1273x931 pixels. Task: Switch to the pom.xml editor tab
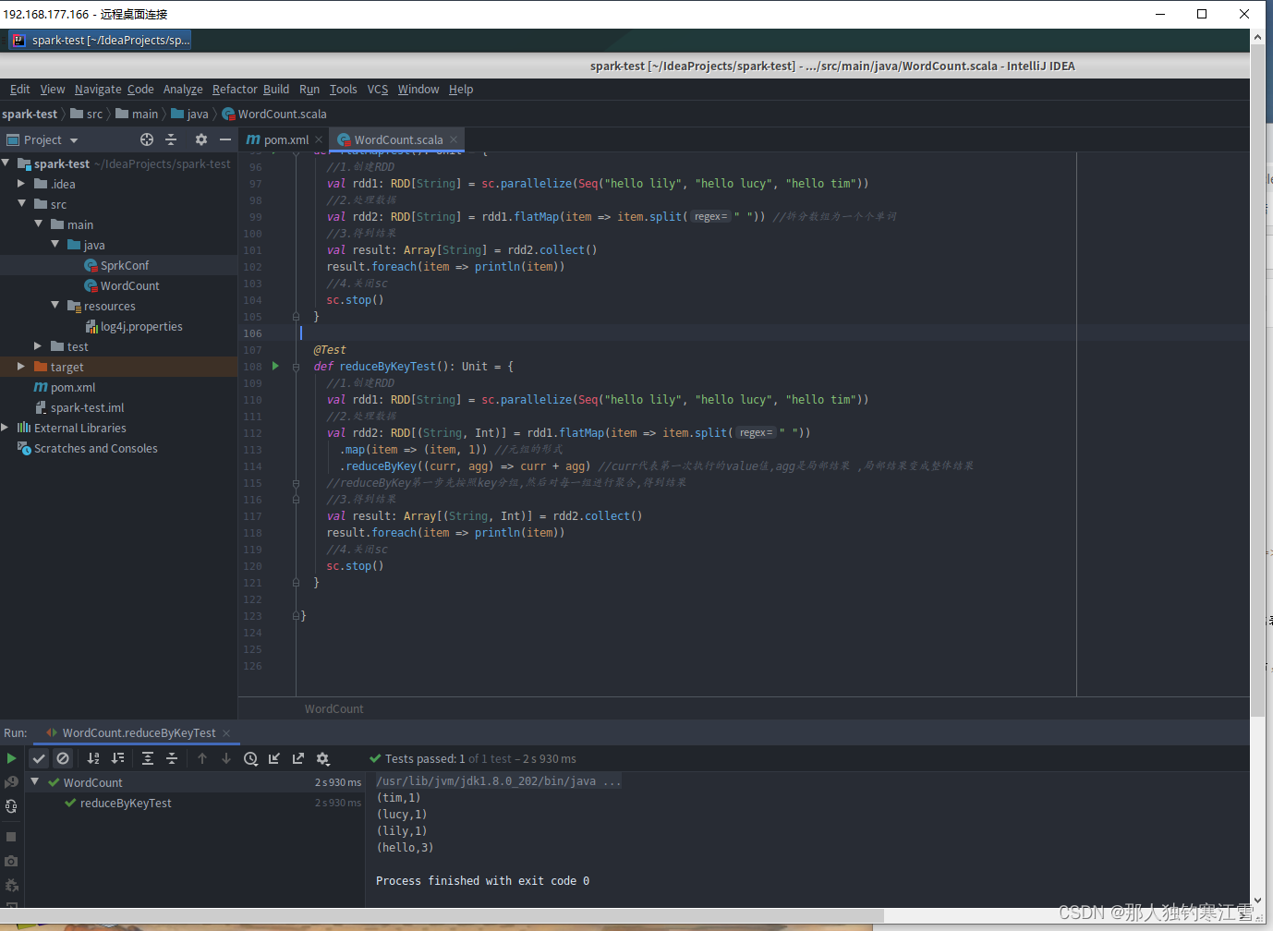point(277,139)
